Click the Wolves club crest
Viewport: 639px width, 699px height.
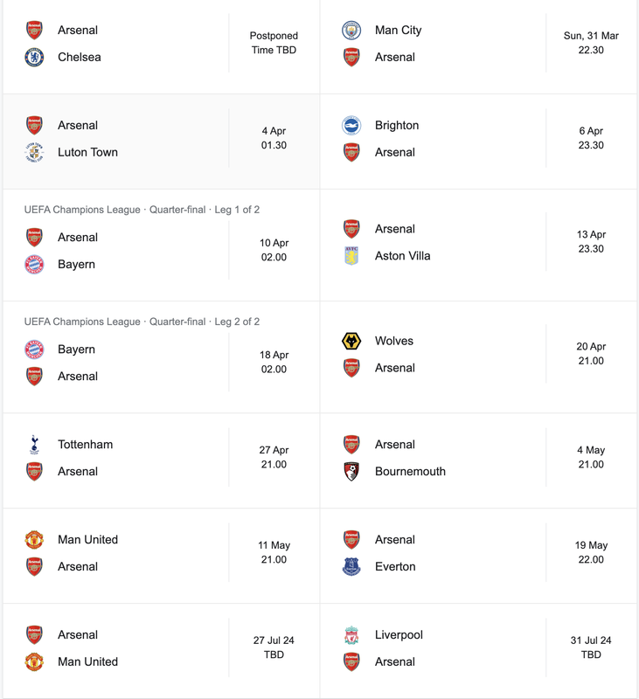351,341
